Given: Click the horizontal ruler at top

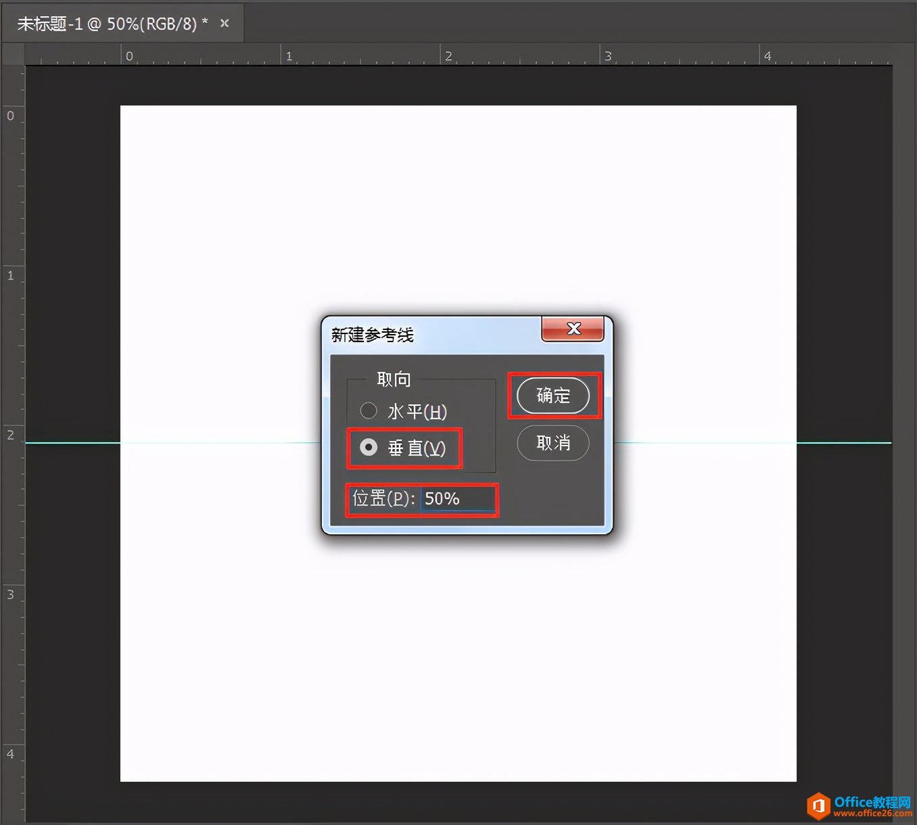Looking at the screenshot, I should [x=458, y=55].
